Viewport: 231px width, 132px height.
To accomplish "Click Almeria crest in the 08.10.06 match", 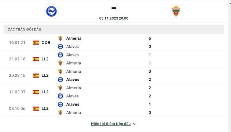I will tap(60, 112).
